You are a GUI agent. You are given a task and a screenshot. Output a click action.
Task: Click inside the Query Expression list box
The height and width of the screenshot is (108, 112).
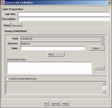tap(49, 68)
